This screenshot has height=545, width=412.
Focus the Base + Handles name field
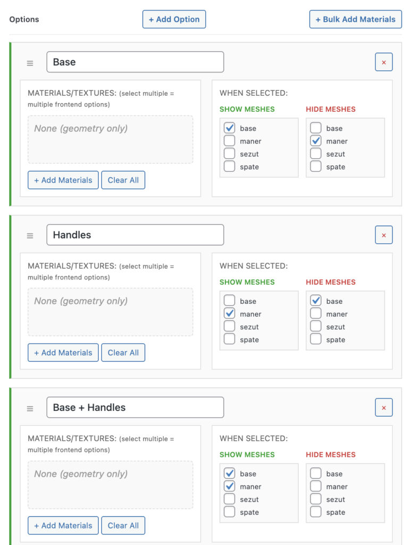135,408
